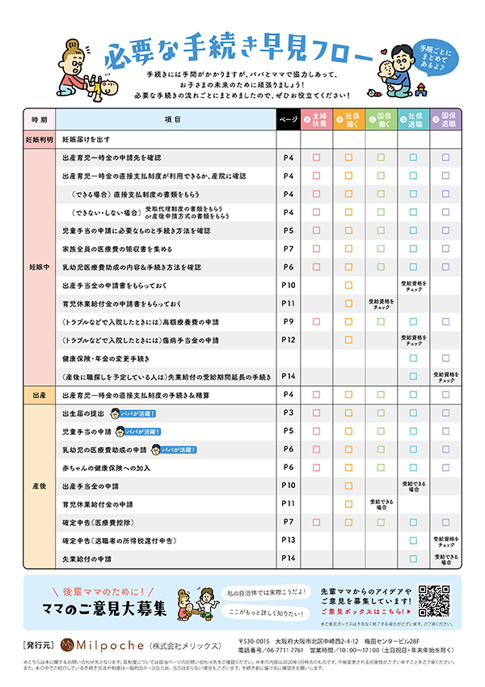Screen dimensions: 485x687
Task: Click the pink 妊娠中 period cell
Action: pos(40,267)
